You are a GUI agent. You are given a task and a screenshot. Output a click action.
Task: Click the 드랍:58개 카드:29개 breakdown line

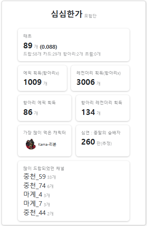62,54
